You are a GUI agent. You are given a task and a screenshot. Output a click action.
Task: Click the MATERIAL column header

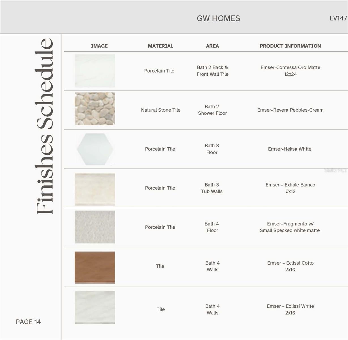[161, 46]
